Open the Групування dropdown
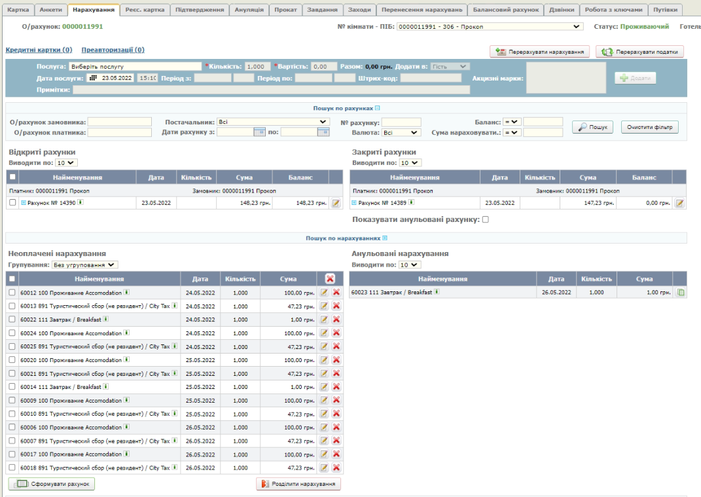Screen dimensions: 701x497 [85, 265]
